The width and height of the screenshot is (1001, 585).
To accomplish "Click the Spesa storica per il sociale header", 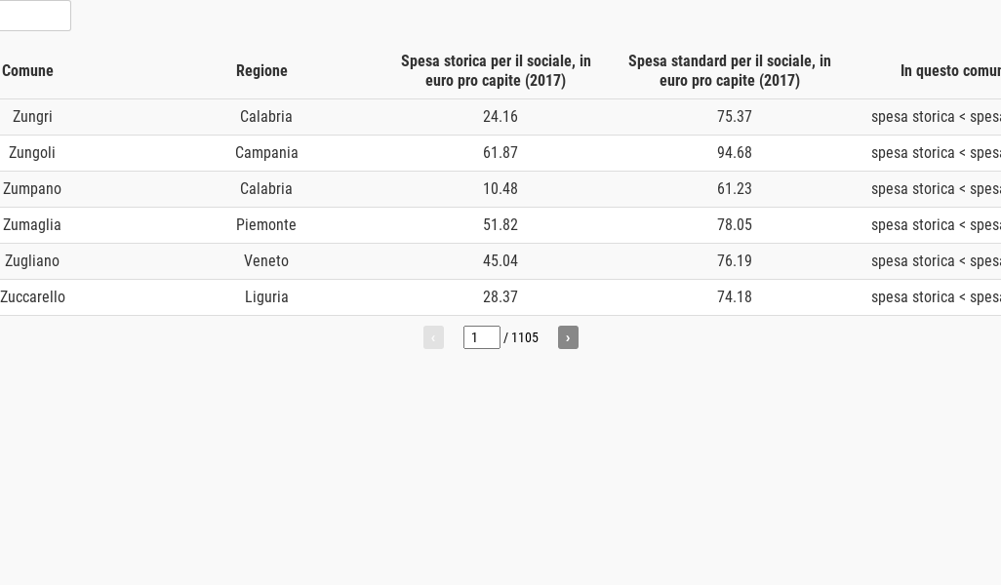I will click(x=496, y=71).
